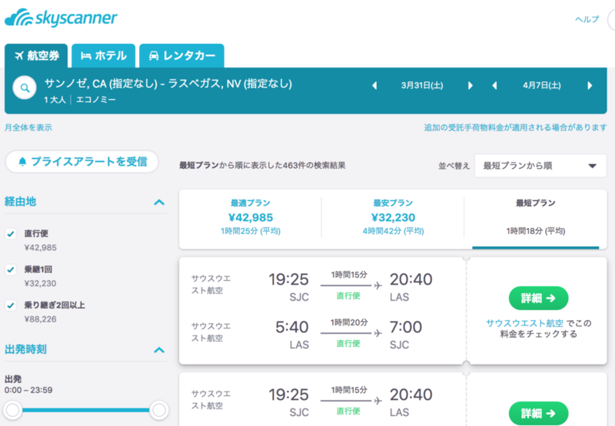Click the route text サンノゼ - ラスベガス
Image resolution: width=615 pixels, height=426 pixels.
pos(168,84)
